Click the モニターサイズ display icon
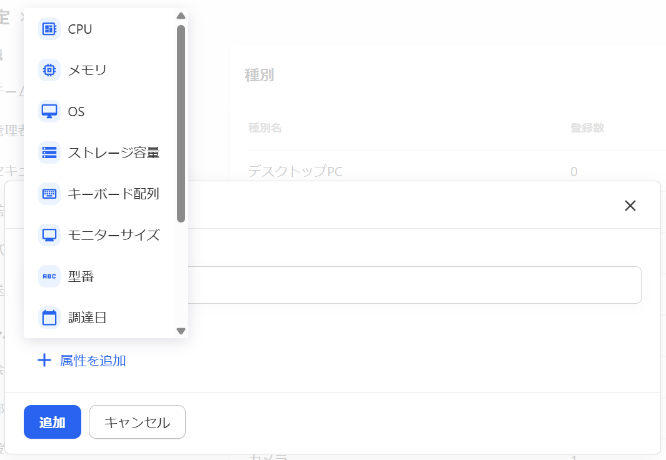Image resolution: width=666 pixels, height=460 pixels. point(49,234)
